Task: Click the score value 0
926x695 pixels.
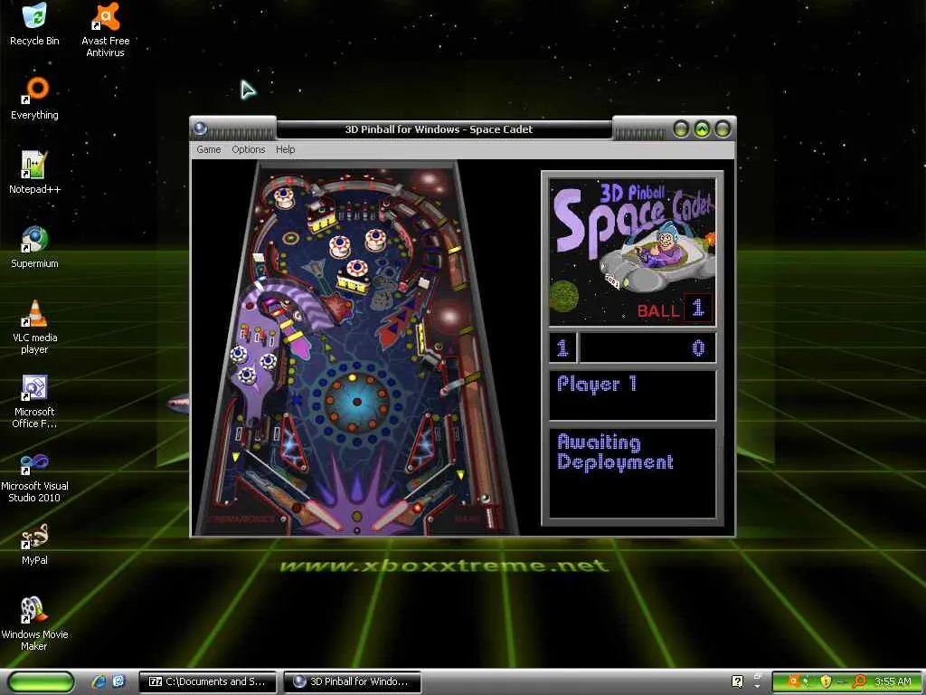Action: point(698,348)
